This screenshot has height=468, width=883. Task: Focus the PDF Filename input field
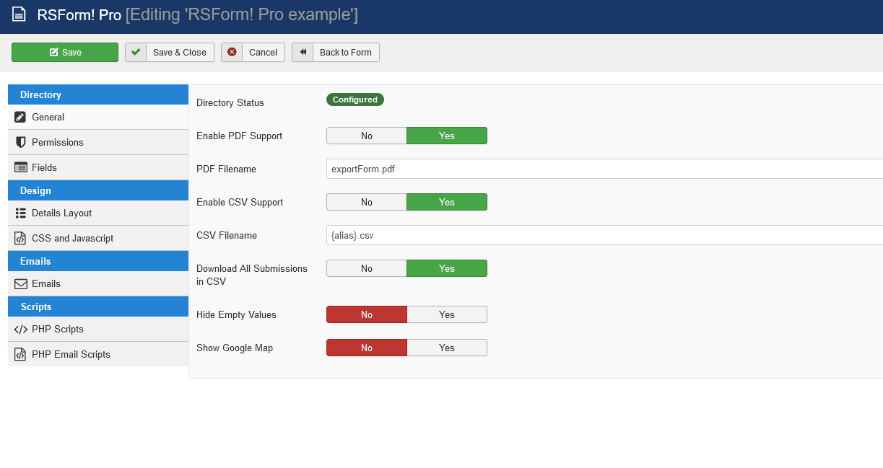click(604, 169)
